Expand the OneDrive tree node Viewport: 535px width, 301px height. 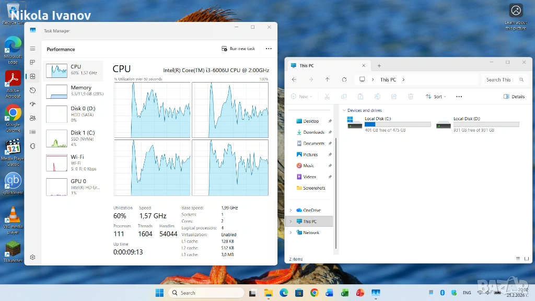290,210
